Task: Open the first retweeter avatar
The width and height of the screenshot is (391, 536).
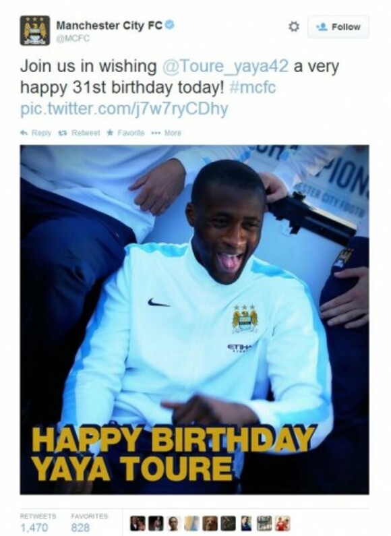Action: [x=138, y=524]
